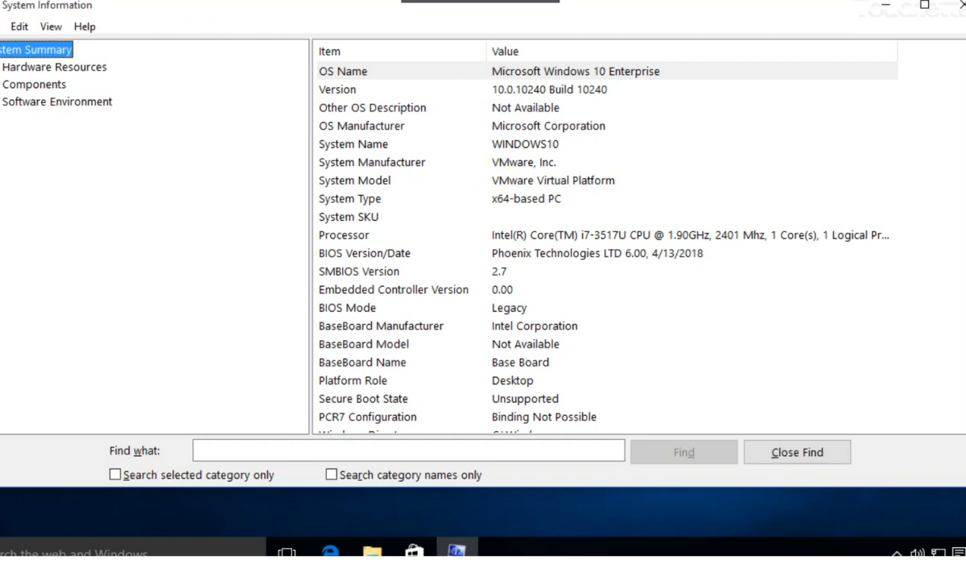Click 'VMware Virtual Platform' value

pyautogui.click(x=553, y=180)
